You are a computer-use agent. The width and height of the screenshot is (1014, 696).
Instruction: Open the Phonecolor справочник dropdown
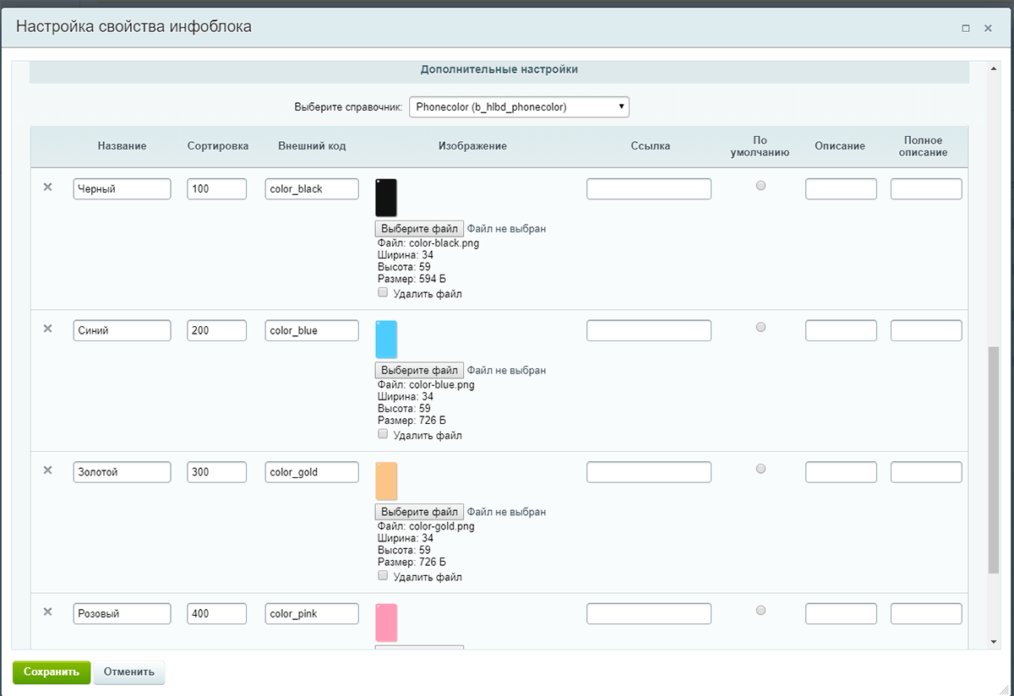point(519,107)
